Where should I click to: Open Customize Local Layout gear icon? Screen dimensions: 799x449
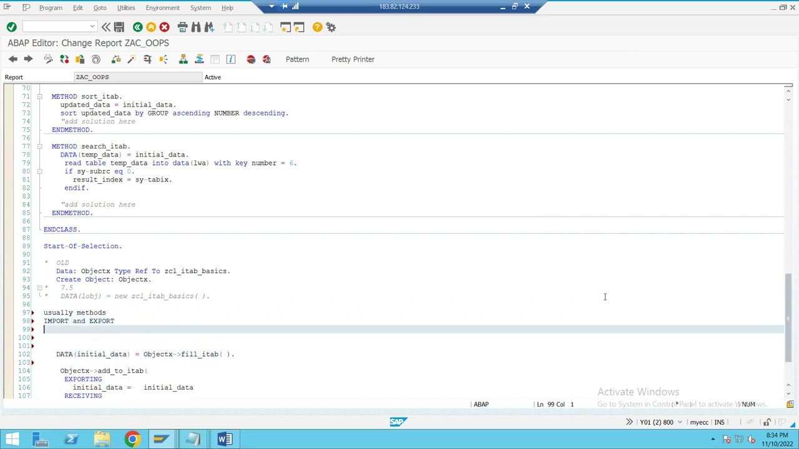click(331, 27)
